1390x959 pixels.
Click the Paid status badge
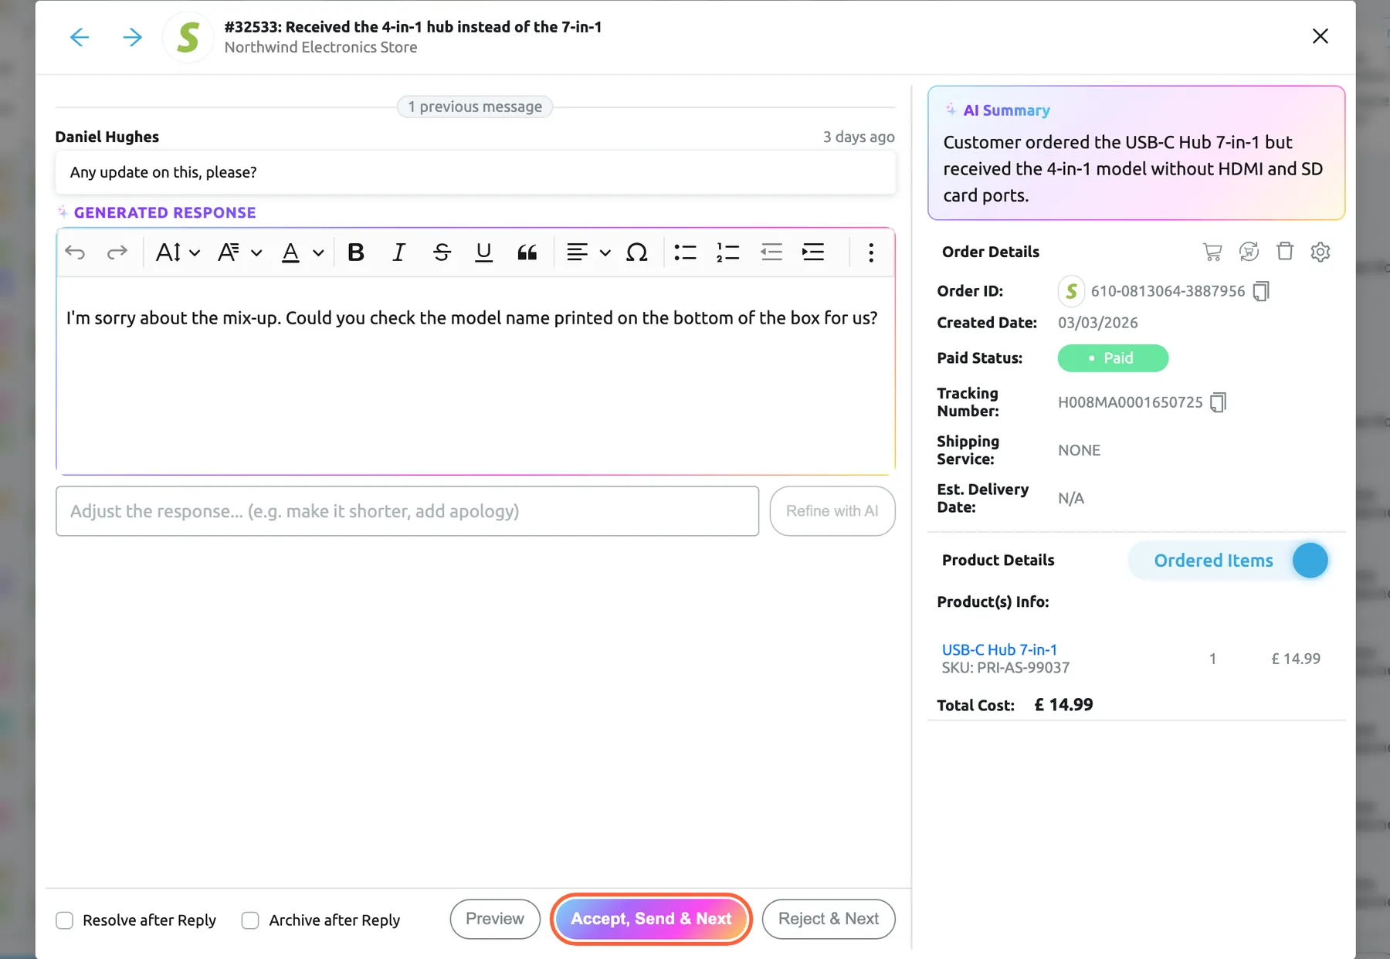[x=1113, y=358]
